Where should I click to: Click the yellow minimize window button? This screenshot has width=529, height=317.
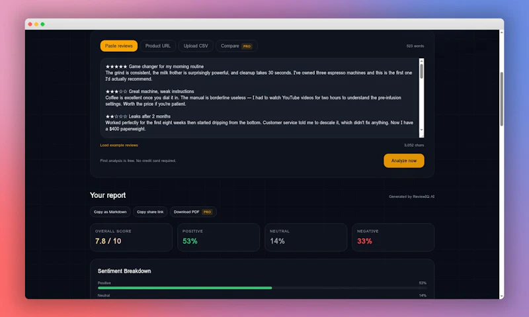pos(36,24)
